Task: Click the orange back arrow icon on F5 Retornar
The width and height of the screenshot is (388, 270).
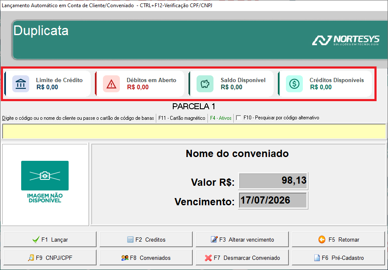Action: 321,240
